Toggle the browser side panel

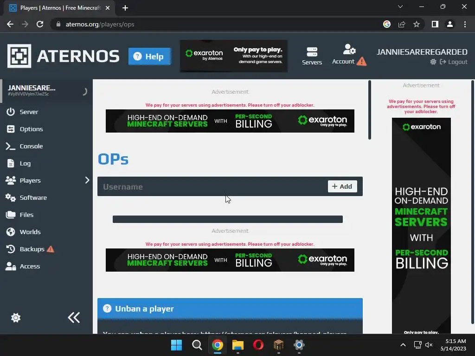point(435,24)
